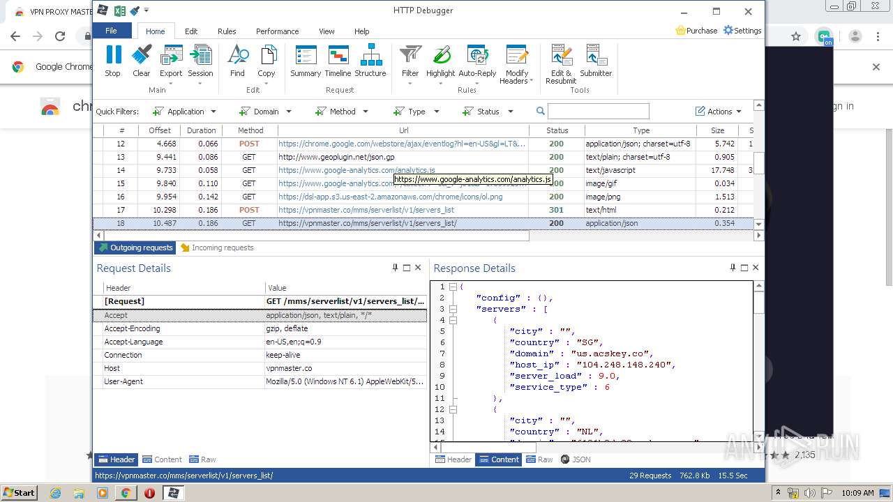Open the Actions dropdown
The height and width of the screenshot is (502, 893).
click(x=719, y=112)
